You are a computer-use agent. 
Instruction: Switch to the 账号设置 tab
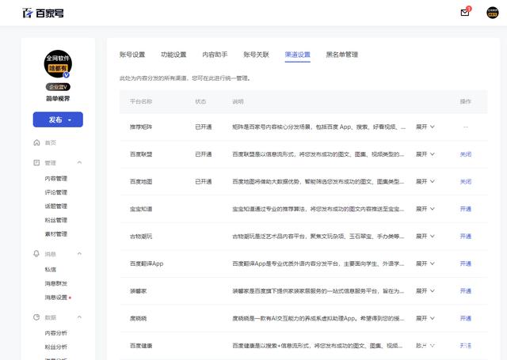(x=132, y=55)
